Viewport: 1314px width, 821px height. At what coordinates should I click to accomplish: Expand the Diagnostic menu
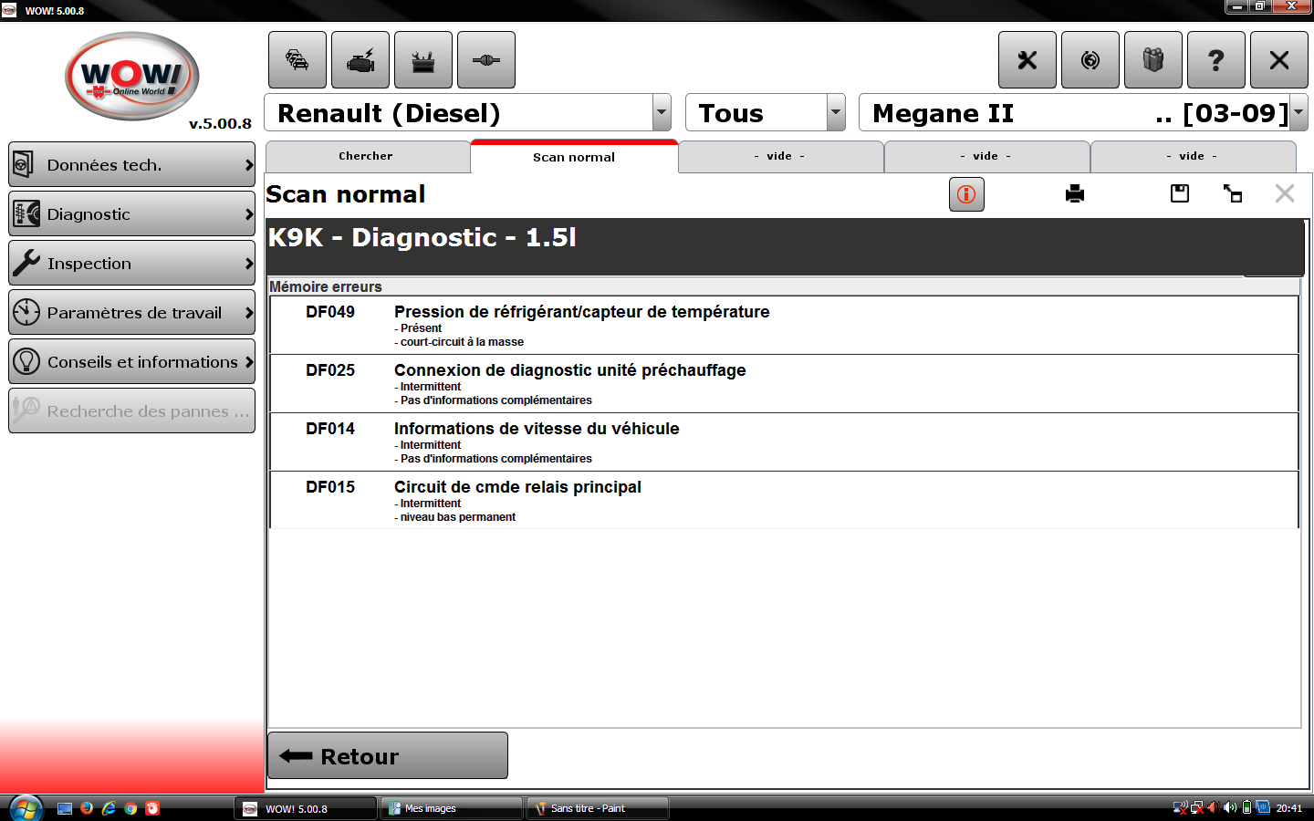coord(132,214)
